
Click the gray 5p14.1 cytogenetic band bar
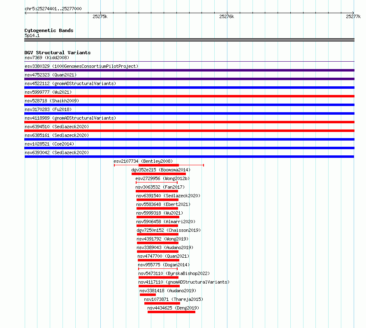point(189,40)
